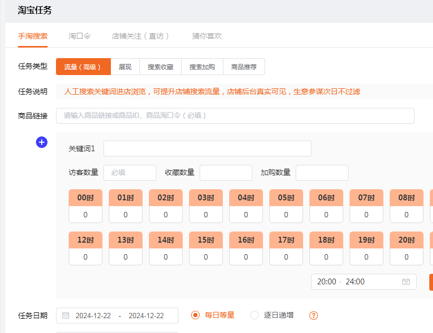The height and width of the screenshot is (333, 433).
Task: Click calendar icon in 20:00 - 24:00 field
Action: 406,282
